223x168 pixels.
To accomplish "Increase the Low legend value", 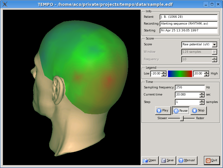I will pos(164,72).
